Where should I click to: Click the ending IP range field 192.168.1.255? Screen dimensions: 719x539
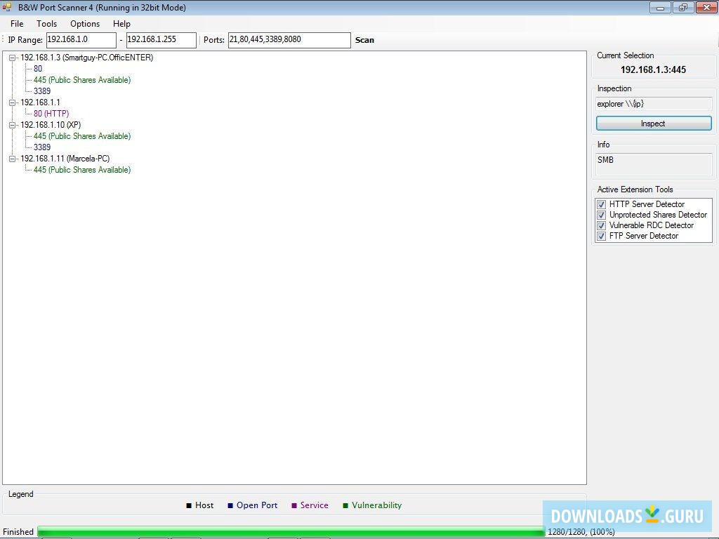point(161,40)
